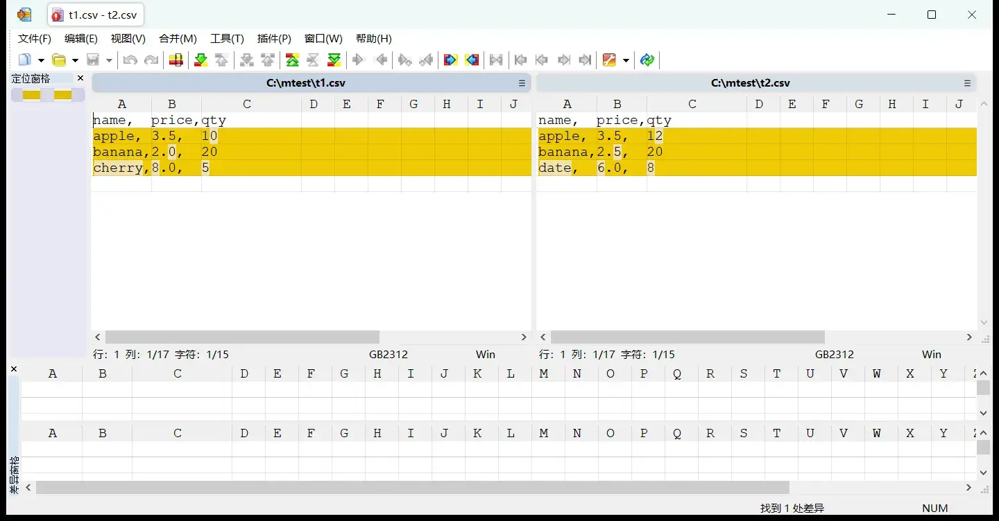The height and width of the screenshot is (521, 999).
Task: Go to the previous difference icon
Action: pyautogui.click(x=222, y=60)
